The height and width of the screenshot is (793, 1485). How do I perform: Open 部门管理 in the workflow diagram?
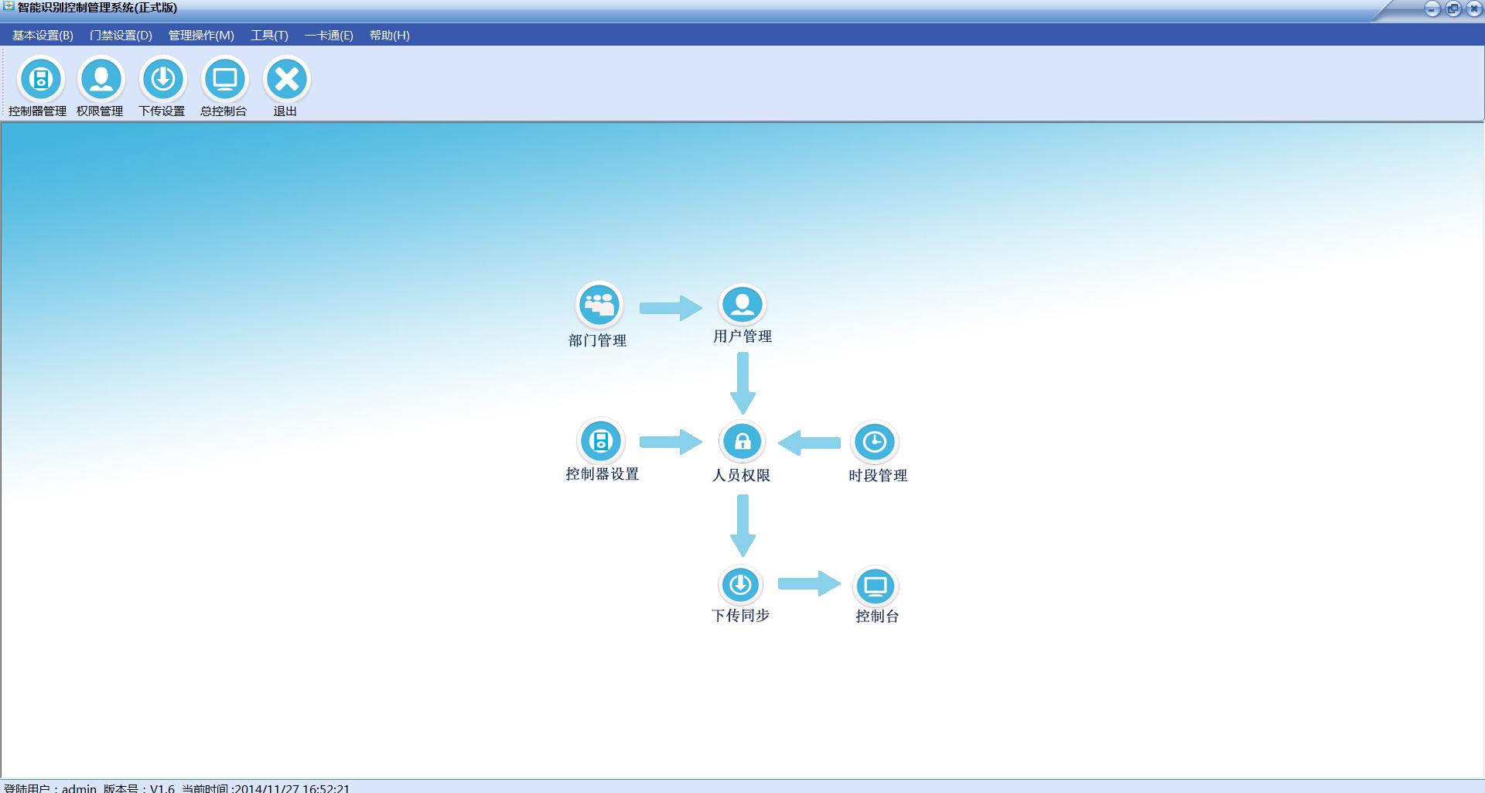pos(599,305)
